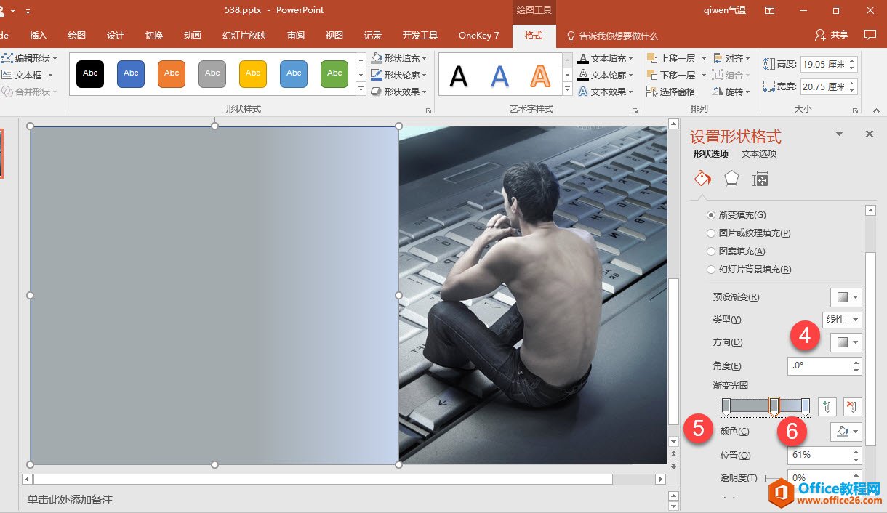
Task: Switch to the Effects pentagon icon tab
Action: click(731, 179)
